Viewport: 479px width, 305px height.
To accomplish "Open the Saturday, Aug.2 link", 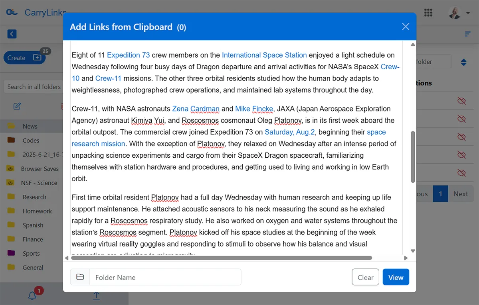I will point(290,132).
